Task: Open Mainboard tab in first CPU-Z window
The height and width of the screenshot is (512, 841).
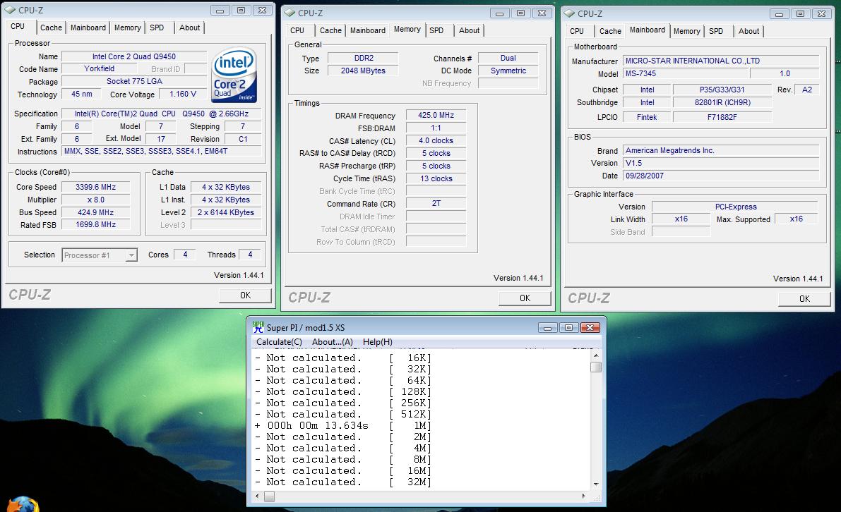Action: (x=88, y=28)
